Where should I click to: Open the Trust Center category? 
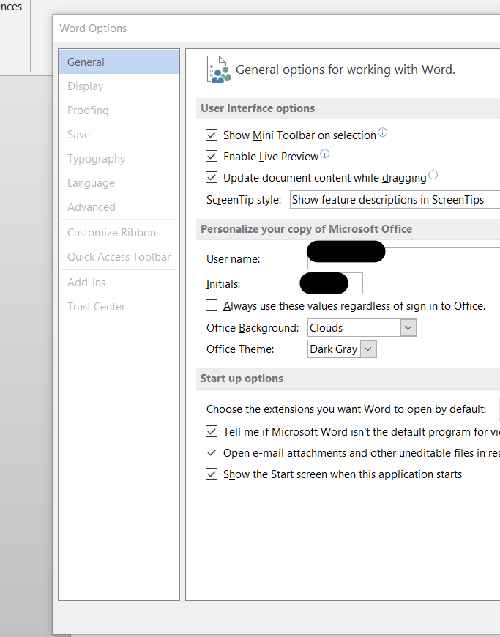pos(119,306)
